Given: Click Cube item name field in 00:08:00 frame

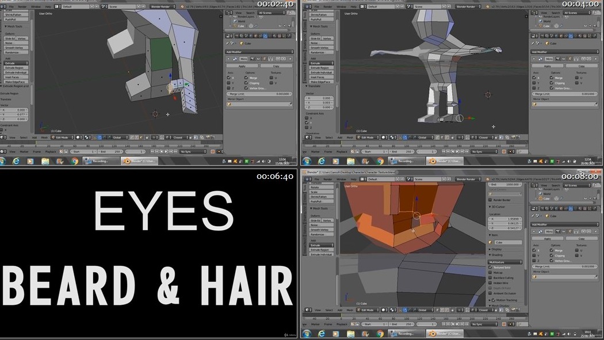Looking at the screenshot, I should [x=509, y=242].
